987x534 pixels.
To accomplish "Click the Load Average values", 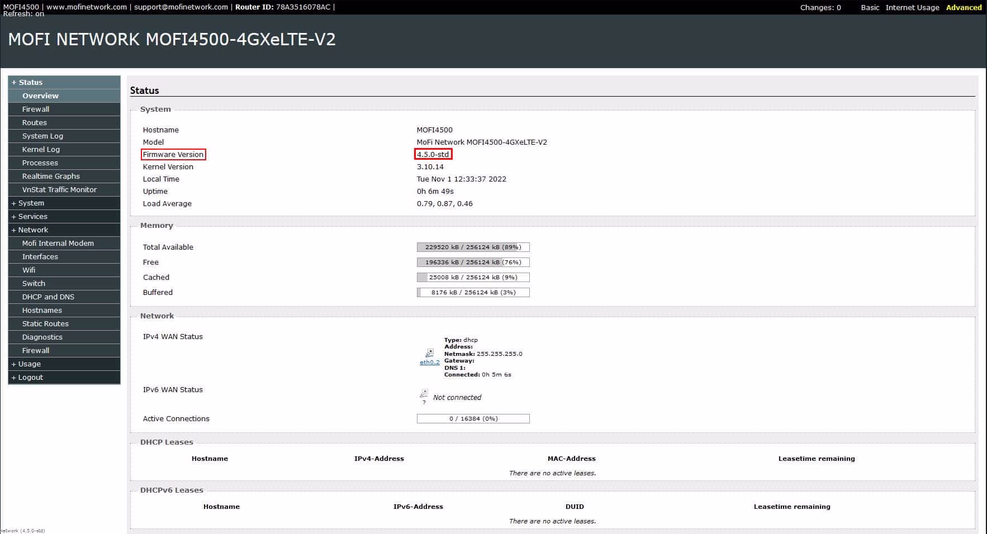I will (x=445, y=203).
